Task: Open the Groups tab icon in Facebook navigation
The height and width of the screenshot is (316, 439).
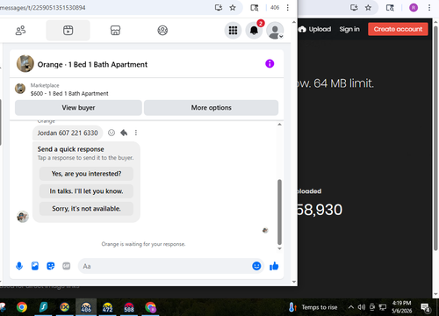Action: pos(162,31)
